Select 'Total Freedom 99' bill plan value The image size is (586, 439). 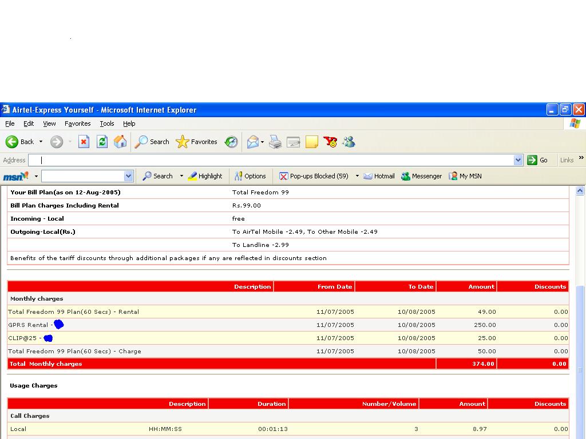point(260,192)
